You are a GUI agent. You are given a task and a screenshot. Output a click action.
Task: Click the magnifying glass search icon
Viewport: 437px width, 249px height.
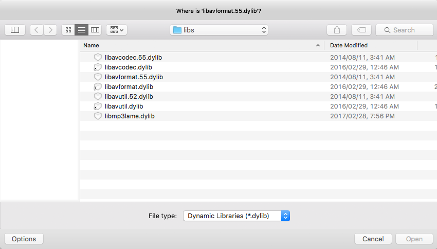click(387, 30)
